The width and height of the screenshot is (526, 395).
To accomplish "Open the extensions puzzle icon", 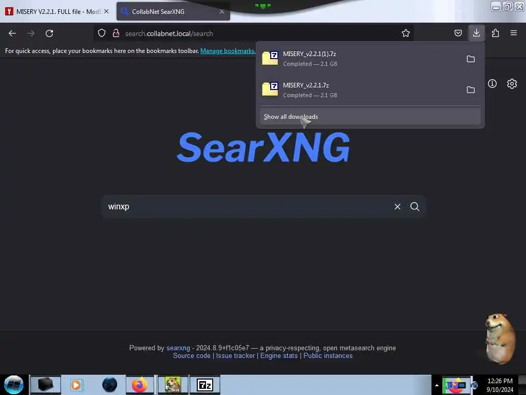I will pos(495,33).
